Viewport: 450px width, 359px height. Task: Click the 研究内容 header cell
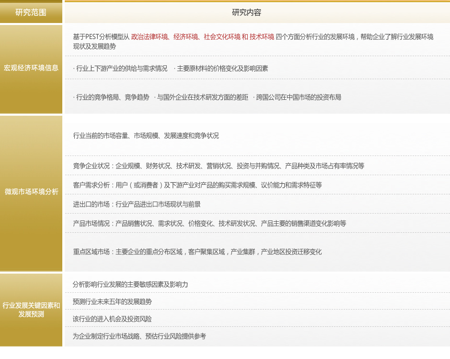coord(257,12)
